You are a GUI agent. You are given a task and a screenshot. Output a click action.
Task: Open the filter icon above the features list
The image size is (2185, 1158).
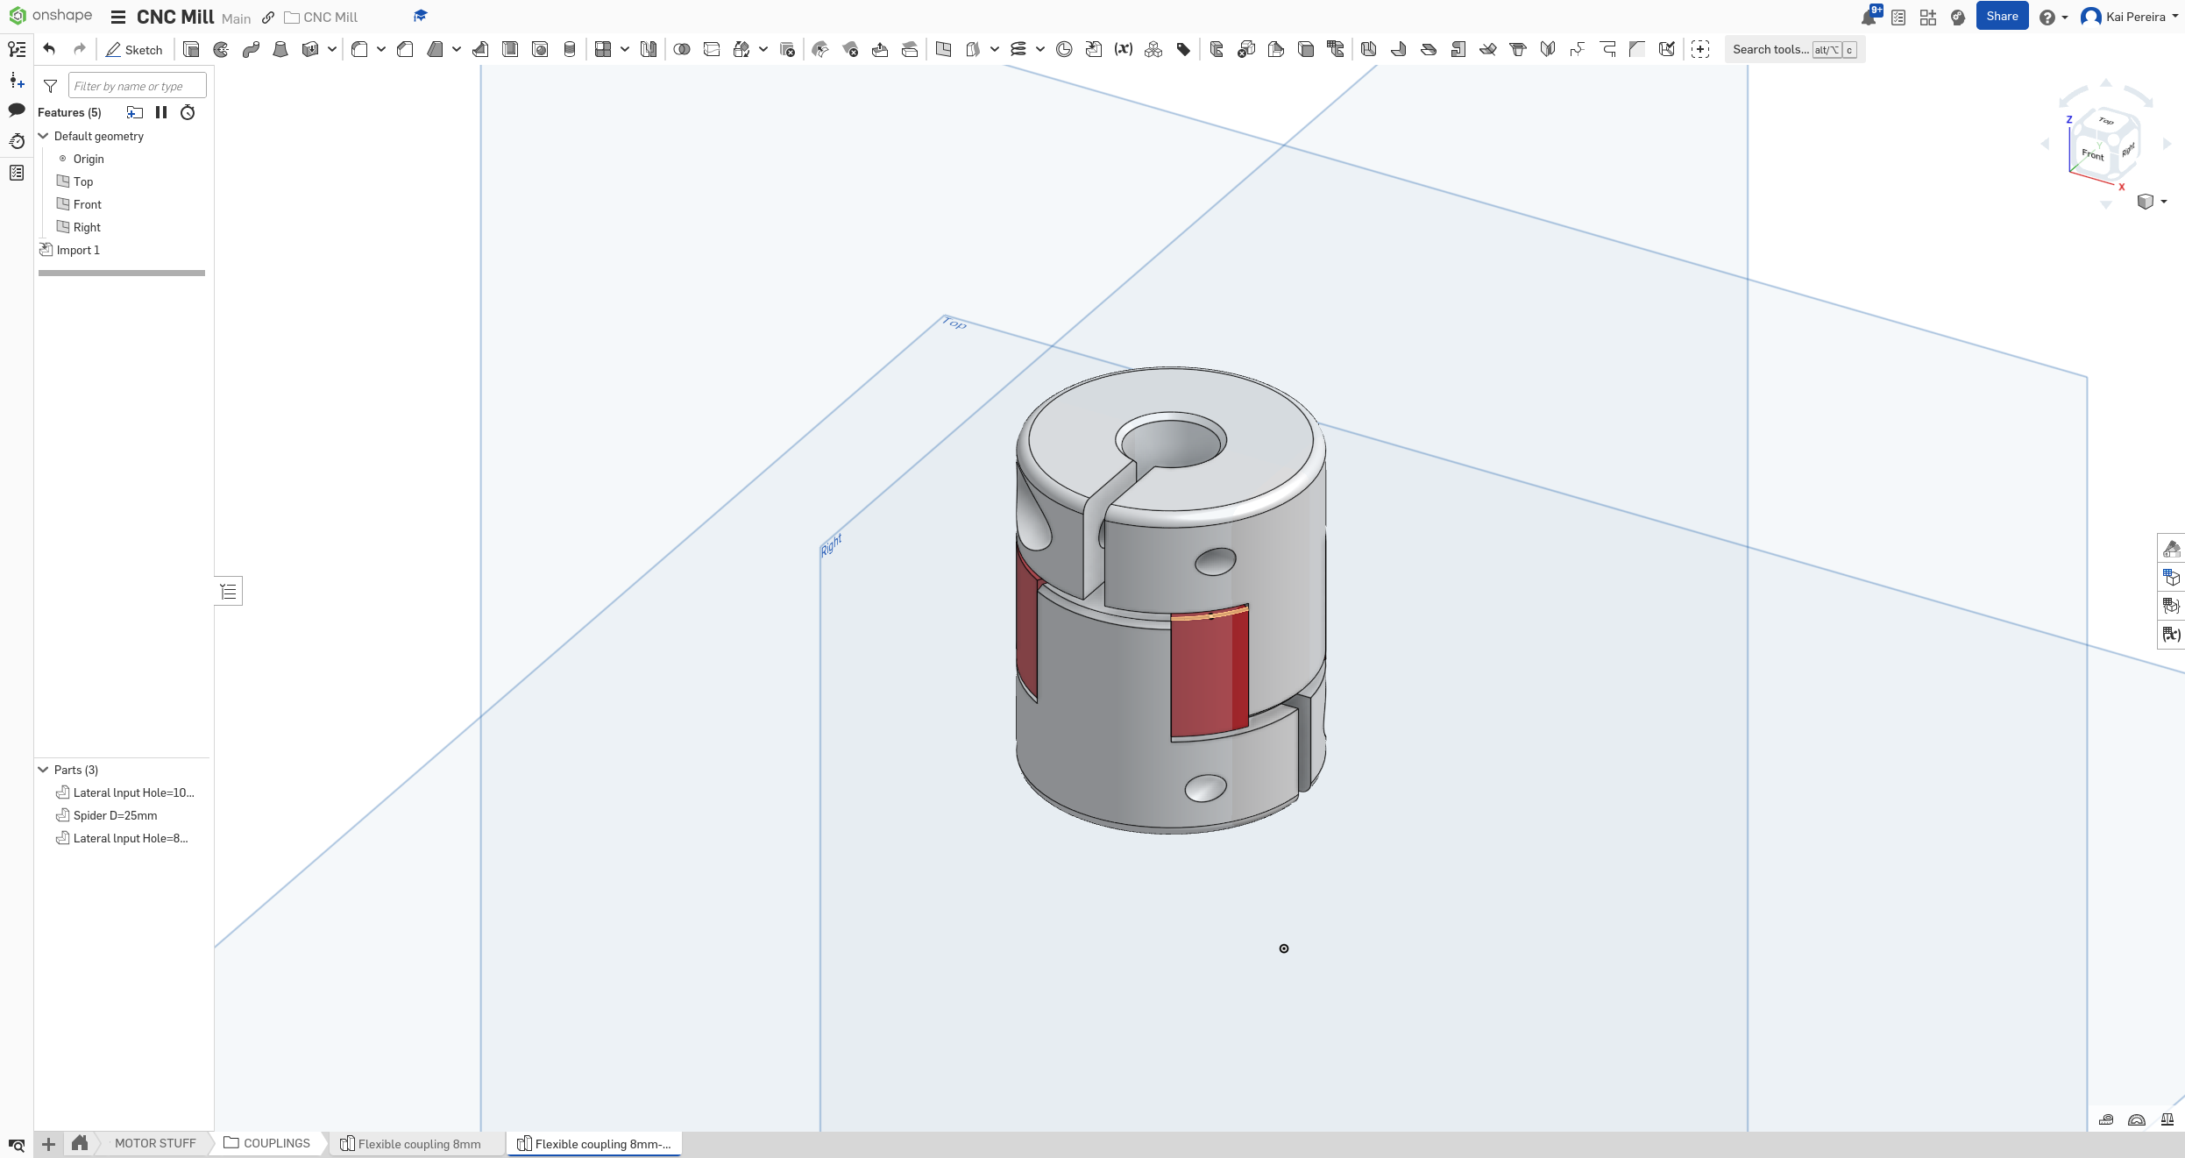click(x=50, y=86)
